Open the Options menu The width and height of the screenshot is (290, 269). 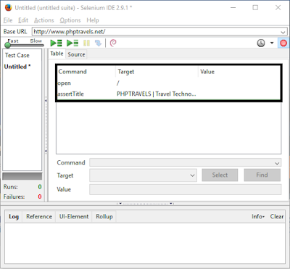tap(70, 20)
